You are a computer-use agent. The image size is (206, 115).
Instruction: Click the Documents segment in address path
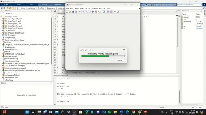(x=51, y=8)
